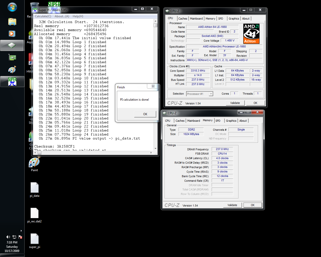Click Validate in the upper CPU-Z window
Image resolution: width=321 pixels, height=257 pixels.
click(235, 103)
